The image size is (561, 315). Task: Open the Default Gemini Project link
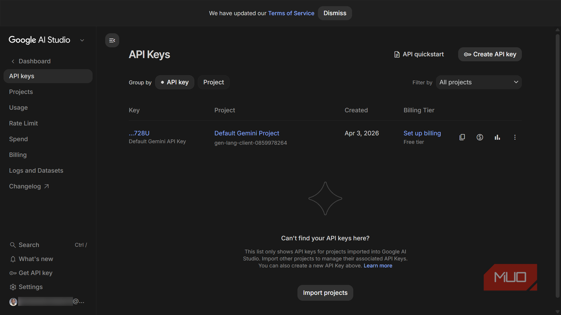pyautogui.click(x=247, y=133)
